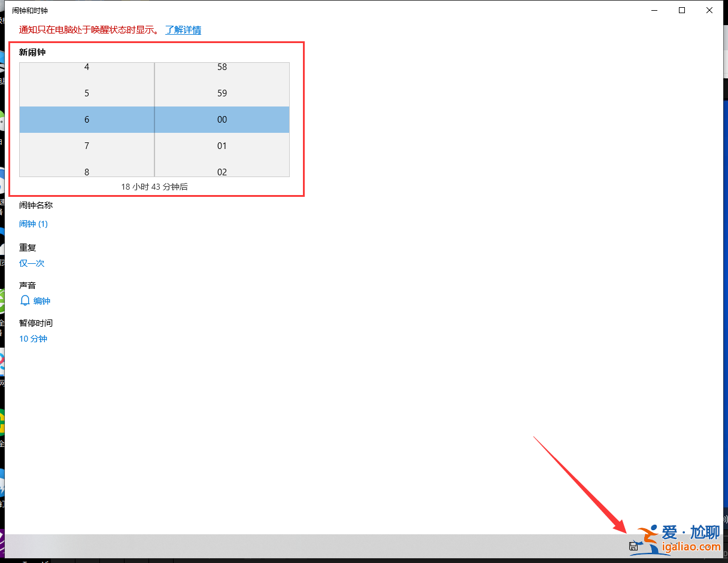
Task: Select minute 58 in the minute column
Action: (222, 66)
